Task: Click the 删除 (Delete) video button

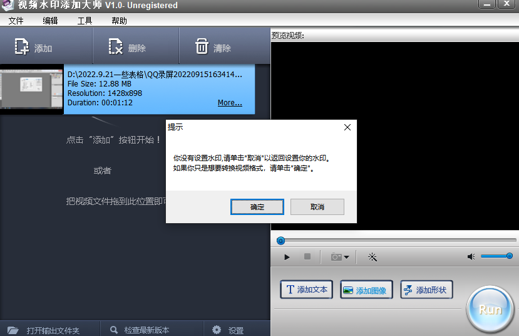Action: [x=136, y=46]
